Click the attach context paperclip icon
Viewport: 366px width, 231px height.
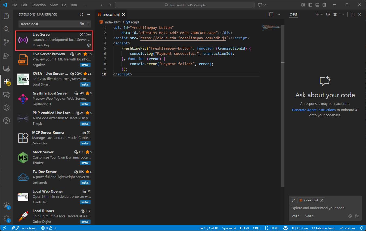pos(293,200)
